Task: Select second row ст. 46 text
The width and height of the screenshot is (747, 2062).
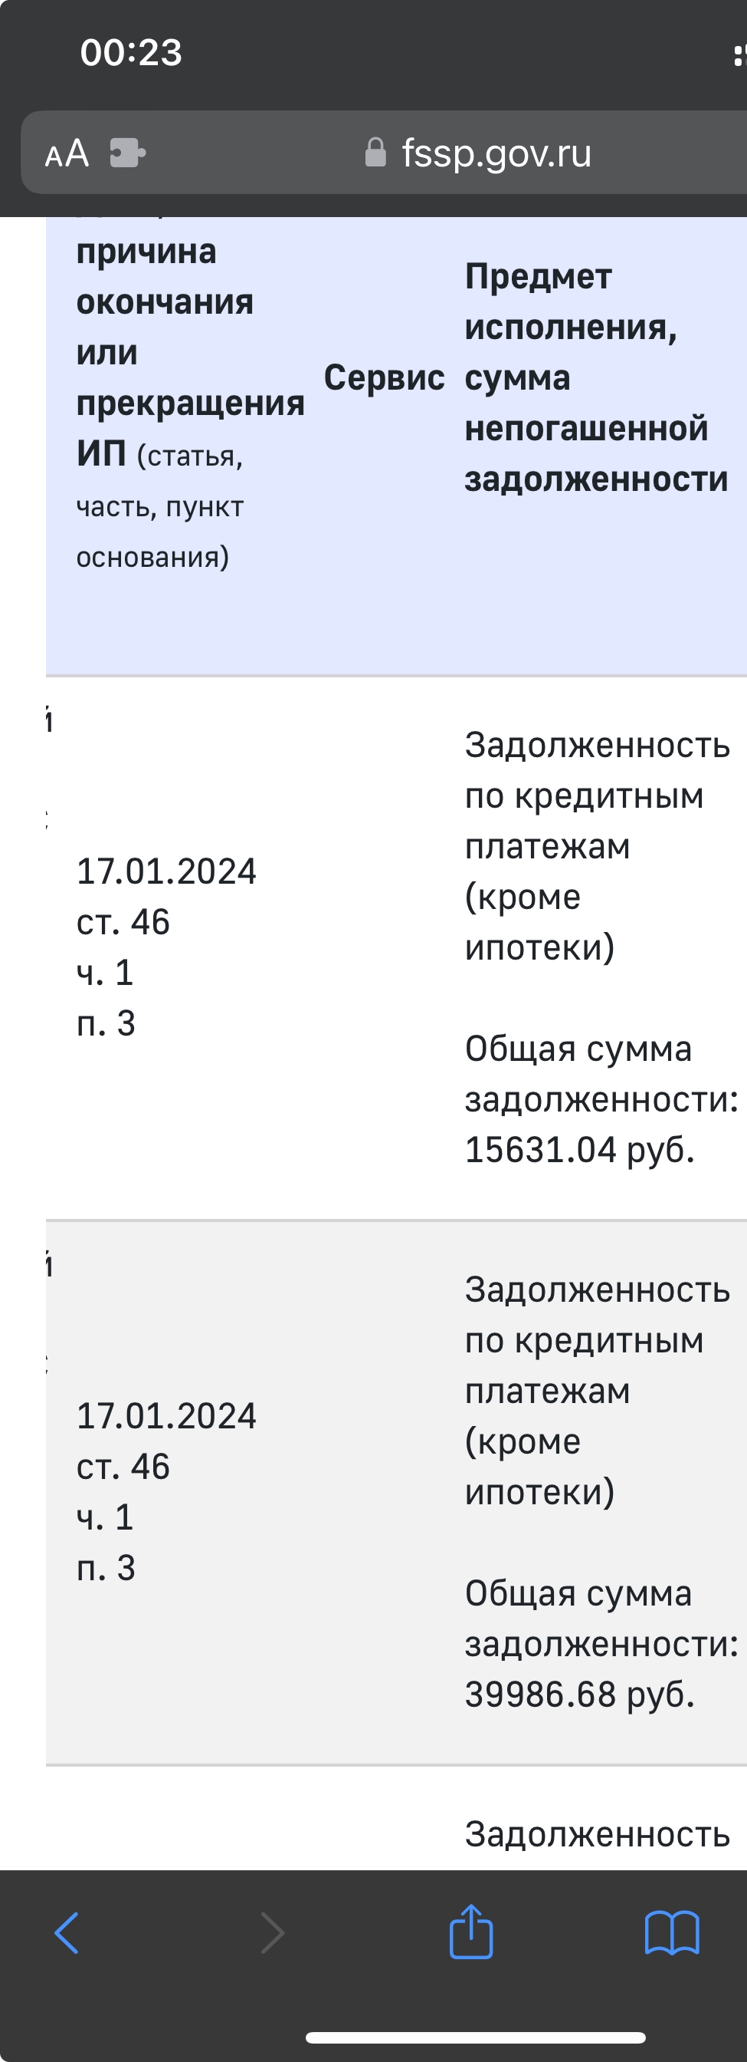Action: click(123, 1467)
